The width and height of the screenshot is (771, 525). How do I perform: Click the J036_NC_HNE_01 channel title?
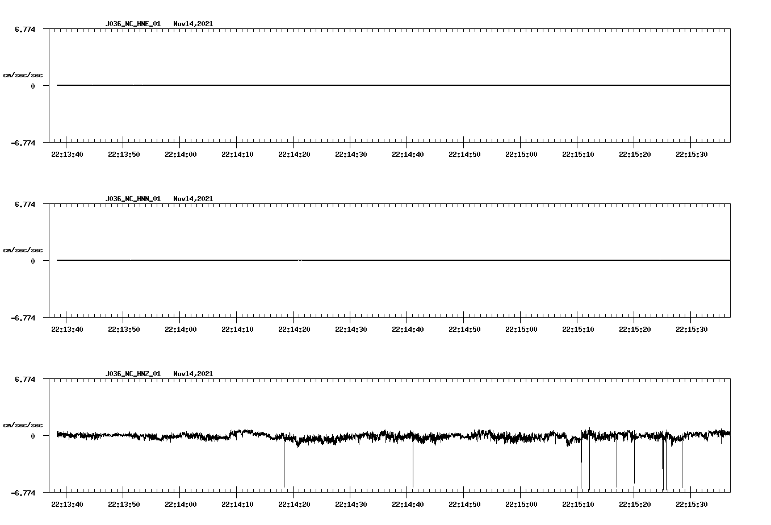[133, 24]
